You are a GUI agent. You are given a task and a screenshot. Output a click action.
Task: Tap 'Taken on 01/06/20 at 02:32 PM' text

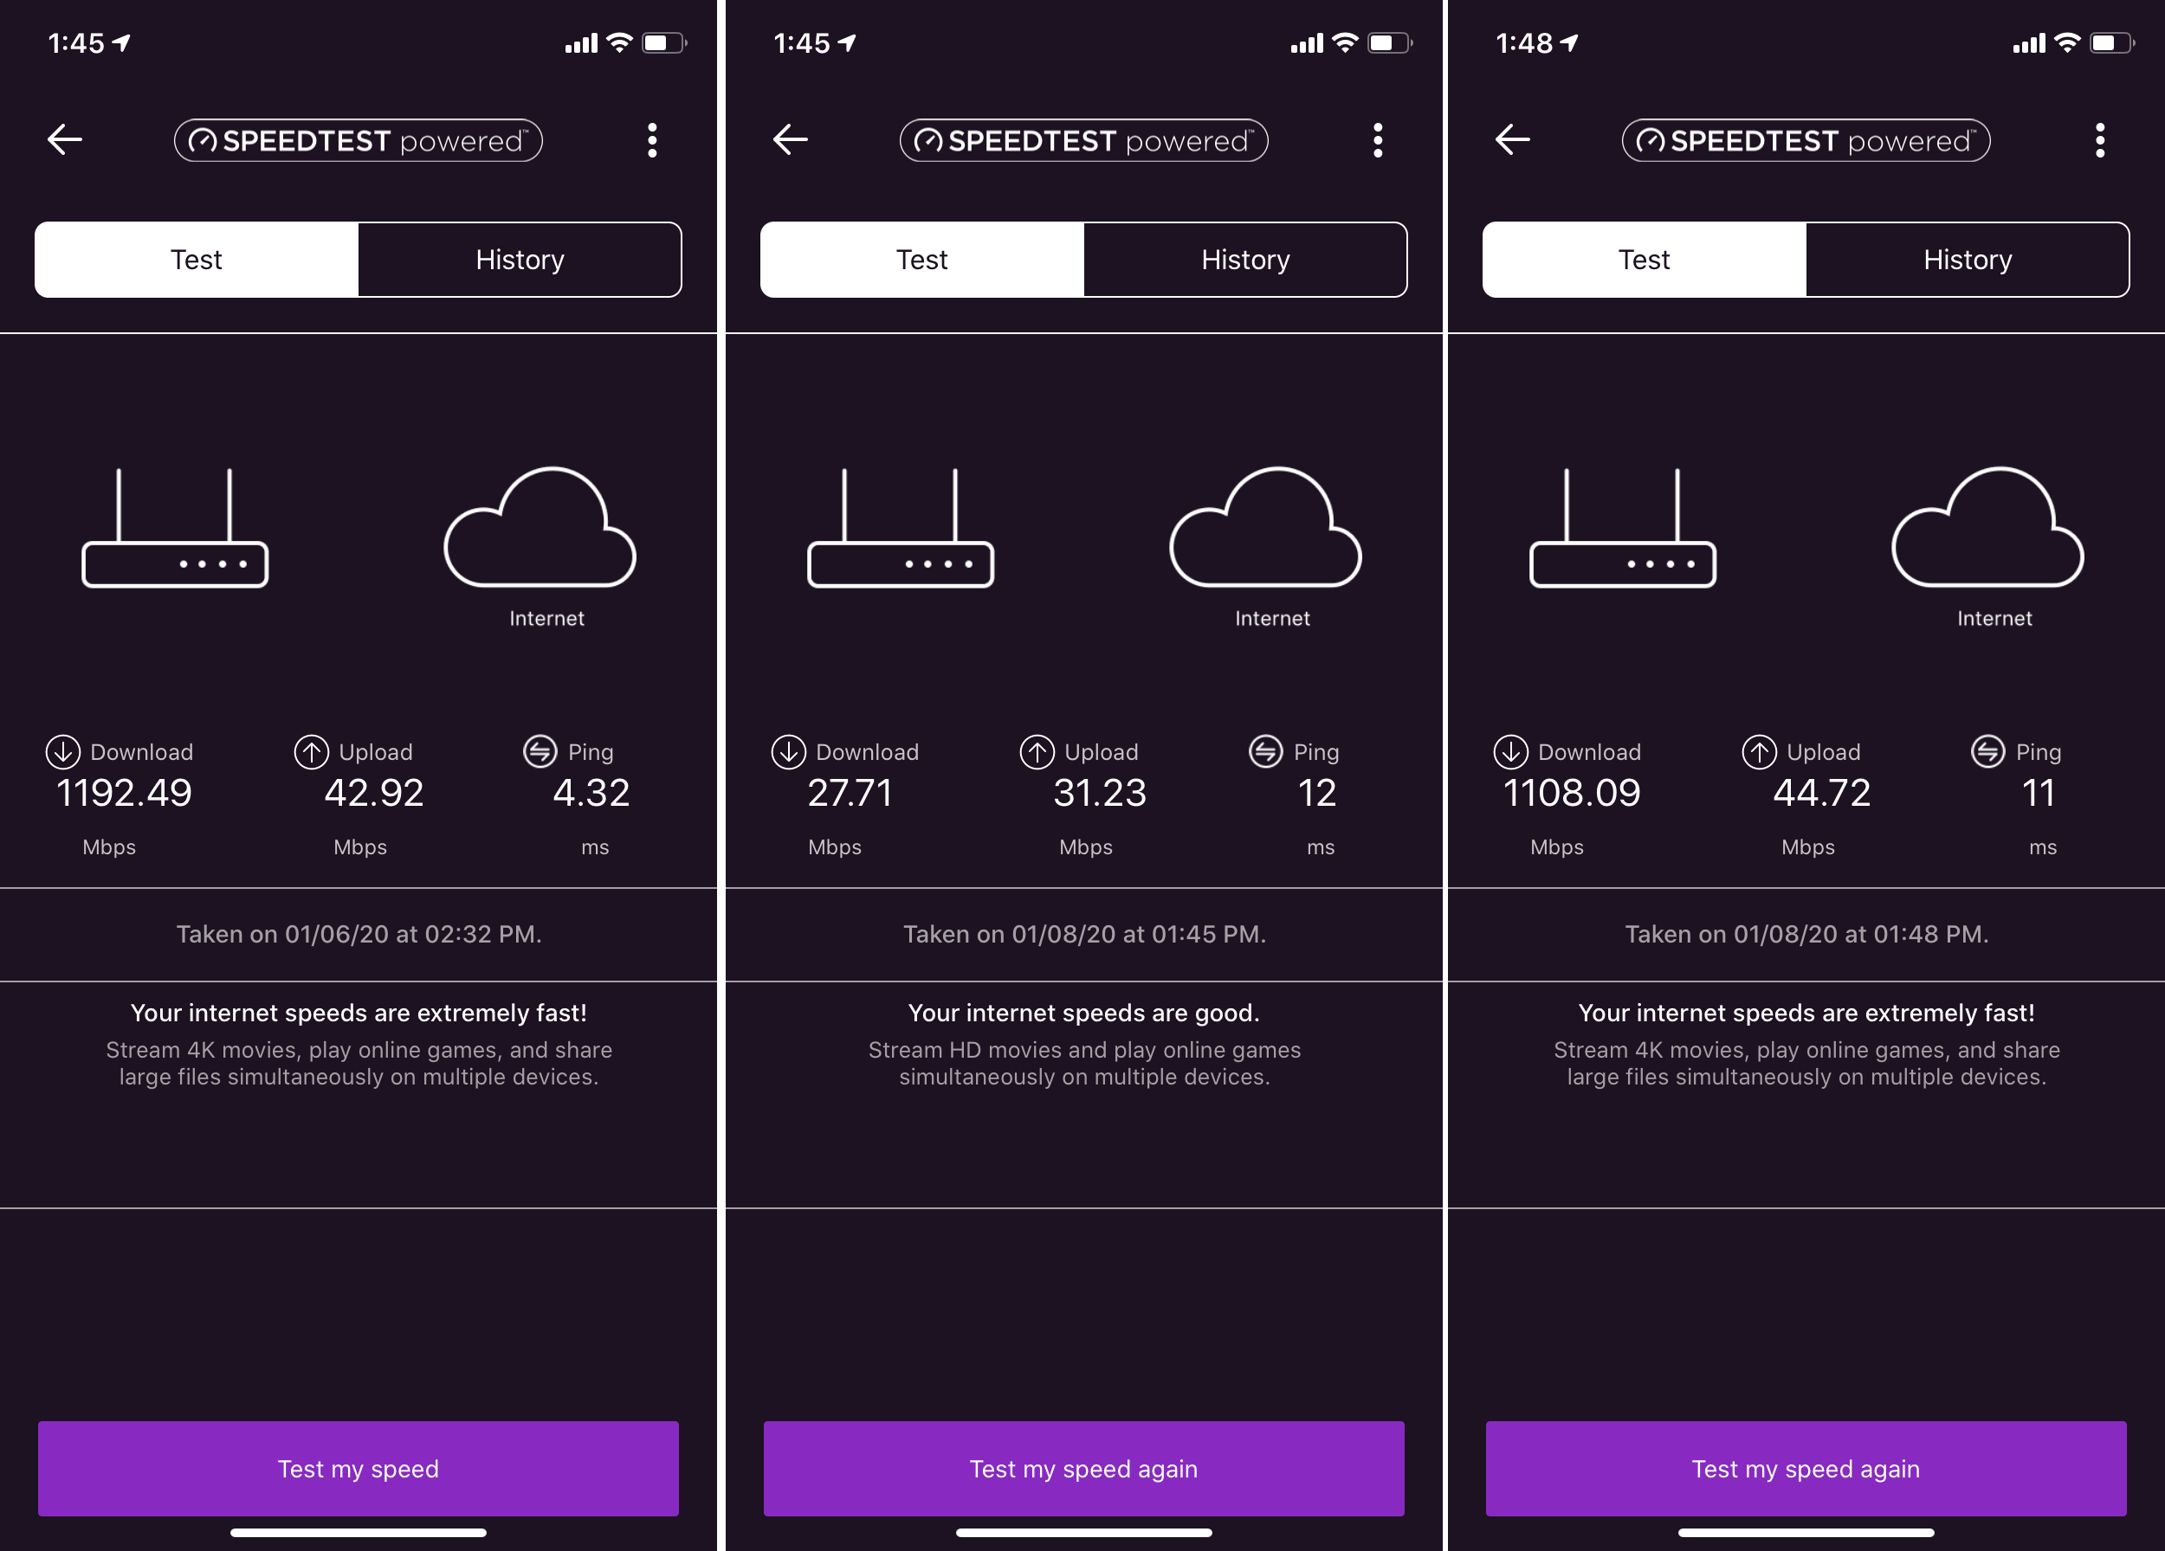(x=358, y=934)
